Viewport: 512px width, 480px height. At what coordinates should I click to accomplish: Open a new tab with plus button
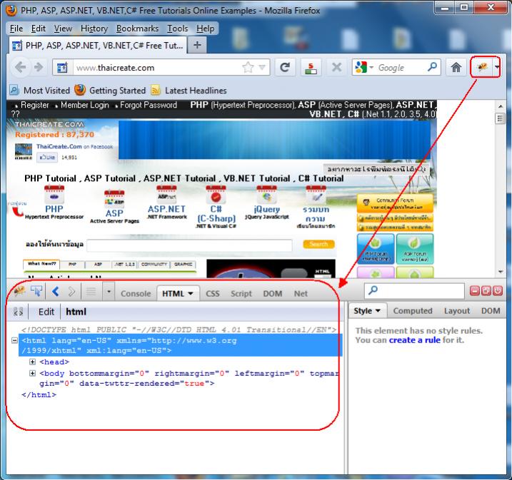[x=197, y=45]
